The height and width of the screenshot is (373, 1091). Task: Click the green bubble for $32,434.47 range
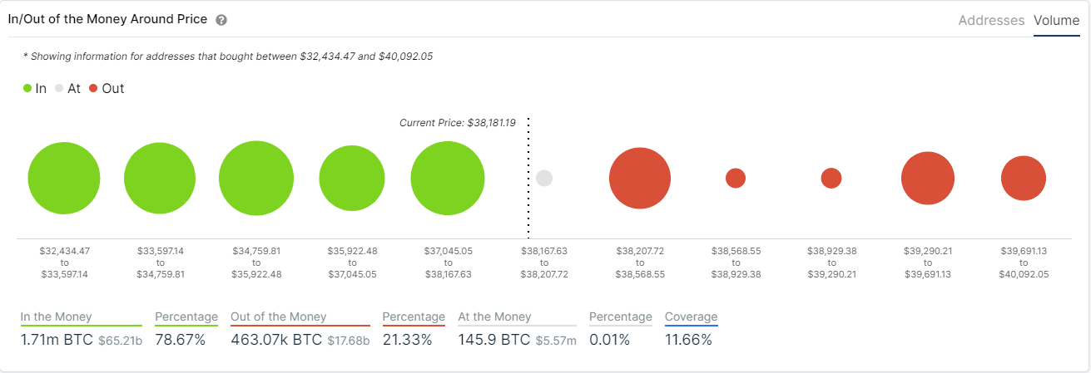64,179
